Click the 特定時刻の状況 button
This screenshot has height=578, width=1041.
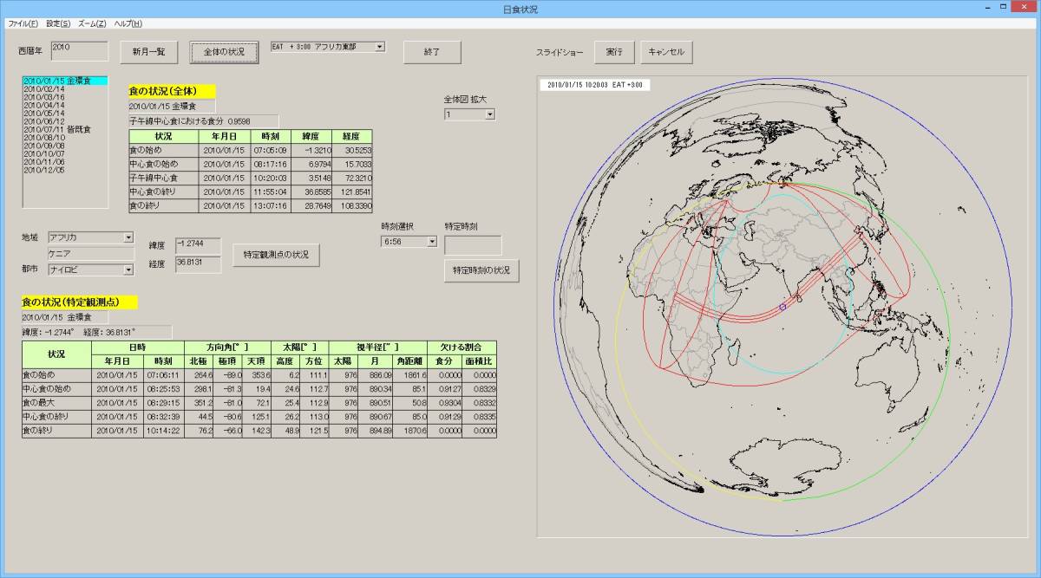(481, 270)
